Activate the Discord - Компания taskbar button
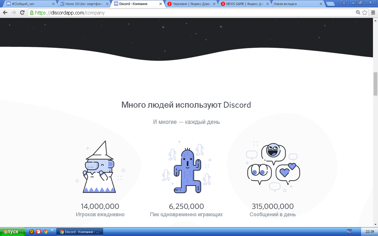 pos(80,232)
